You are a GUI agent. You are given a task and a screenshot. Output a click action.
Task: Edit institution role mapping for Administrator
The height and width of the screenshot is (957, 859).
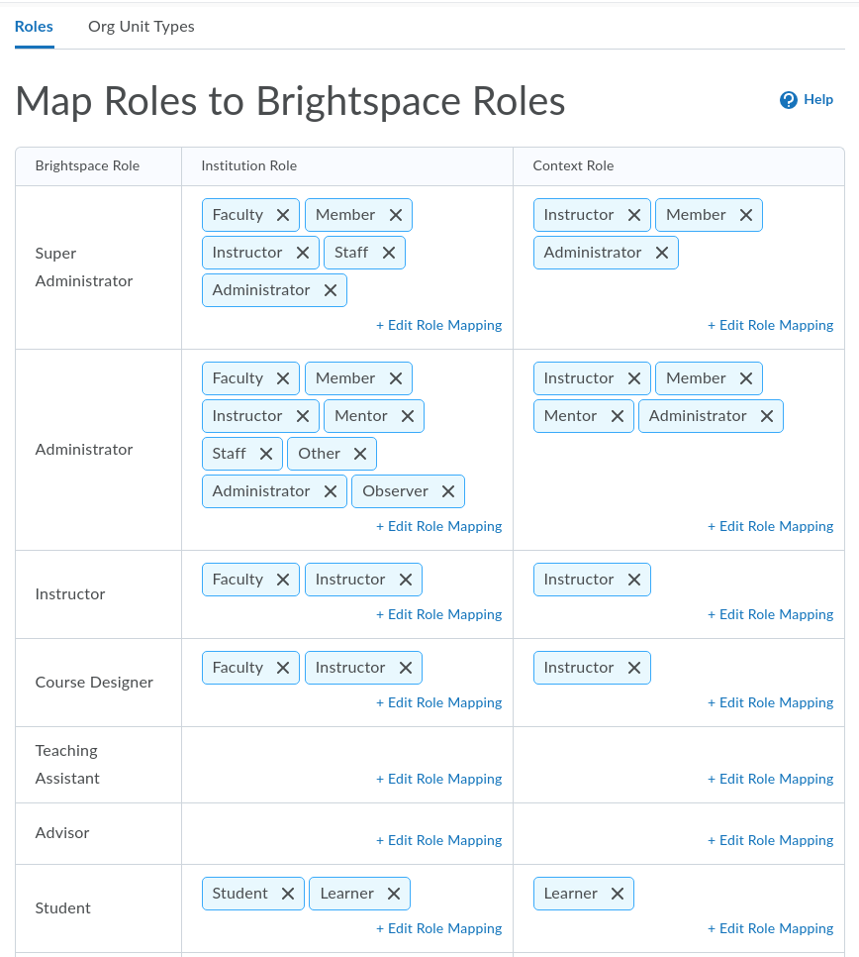tap(438, 526)
